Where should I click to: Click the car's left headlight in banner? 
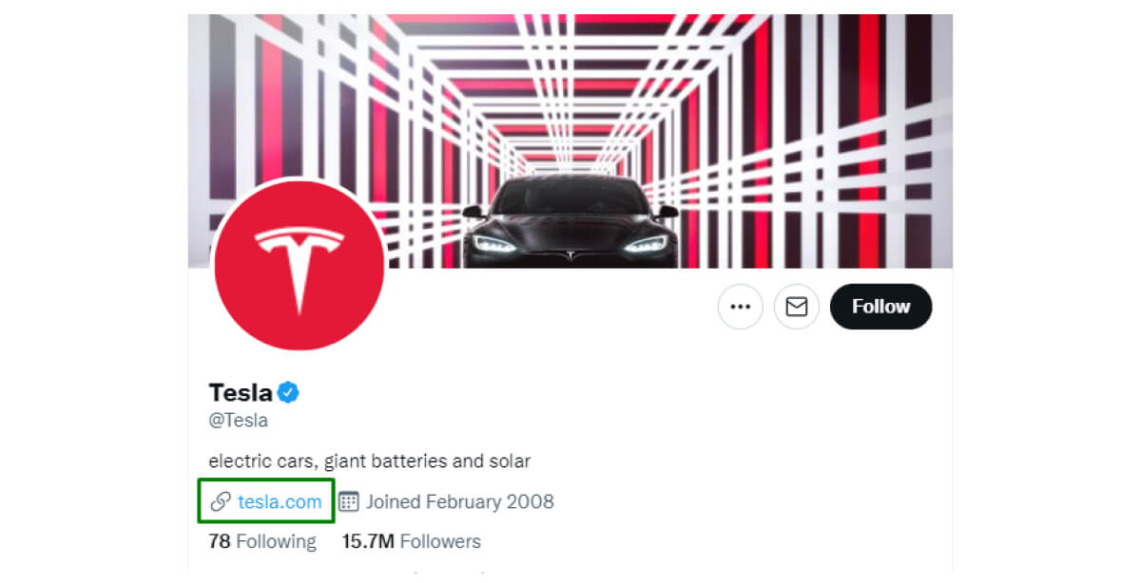(x=495, y=243)
